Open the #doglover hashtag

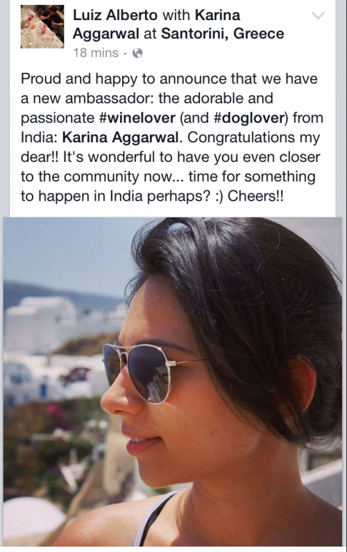click(249, 118)
